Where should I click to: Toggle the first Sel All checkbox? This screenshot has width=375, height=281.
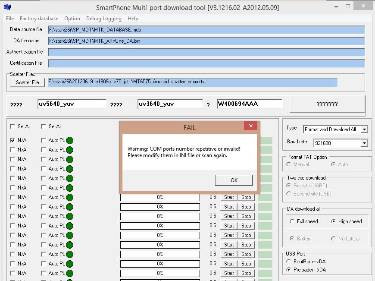pyautogui.click(x=12, y=126)
